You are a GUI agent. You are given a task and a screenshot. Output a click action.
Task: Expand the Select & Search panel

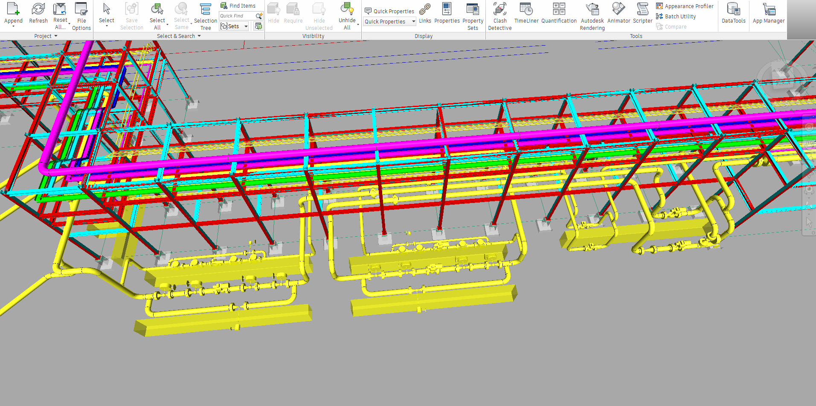click(179, 36)
